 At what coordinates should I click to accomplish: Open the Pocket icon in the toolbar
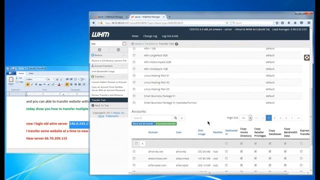pyautogui.click(x=301, y=23)
